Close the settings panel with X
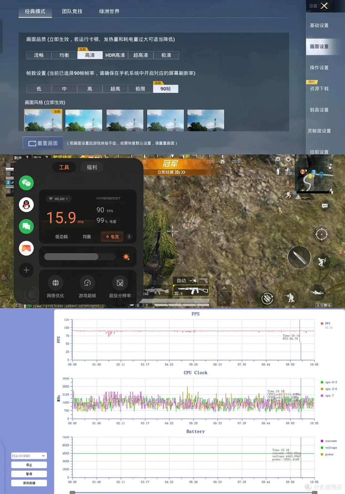345x494 pixels. pyautogui.click(x=324, y=6)
